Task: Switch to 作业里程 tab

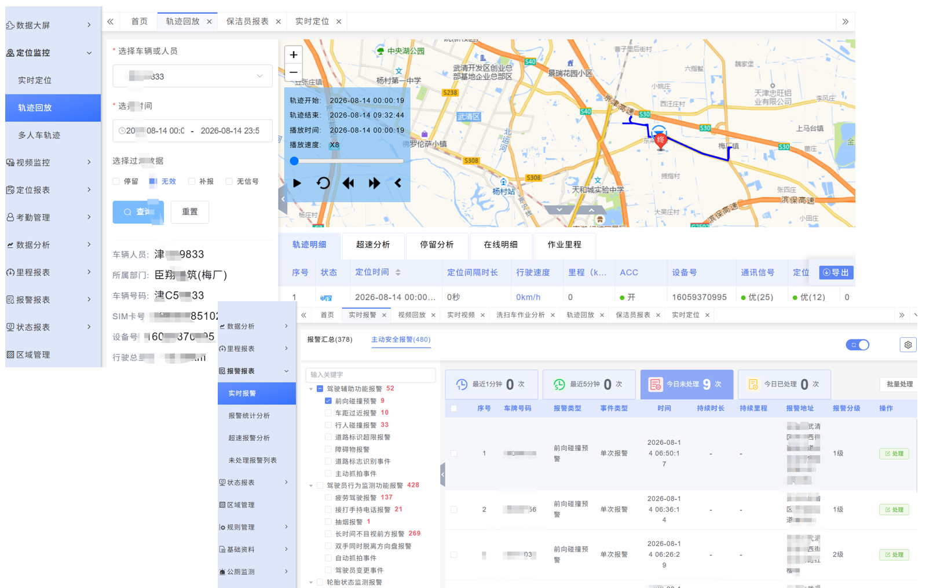Action: 564,245
